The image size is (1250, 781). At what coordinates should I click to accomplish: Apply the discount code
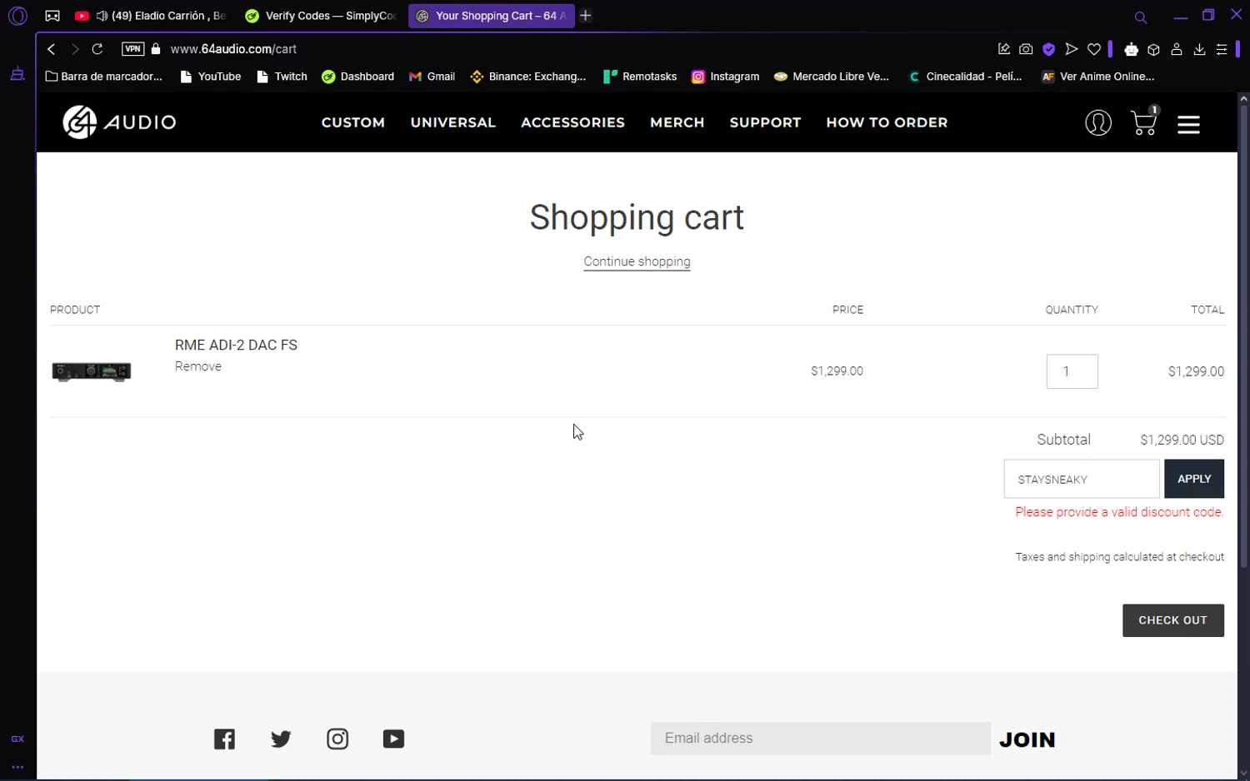click(1193, 479)
